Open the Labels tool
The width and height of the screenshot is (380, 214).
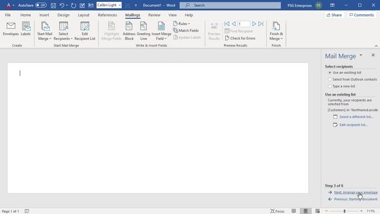26,29
